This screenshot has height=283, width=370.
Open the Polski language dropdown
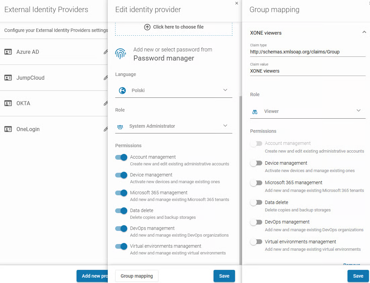tap(225, 90)
